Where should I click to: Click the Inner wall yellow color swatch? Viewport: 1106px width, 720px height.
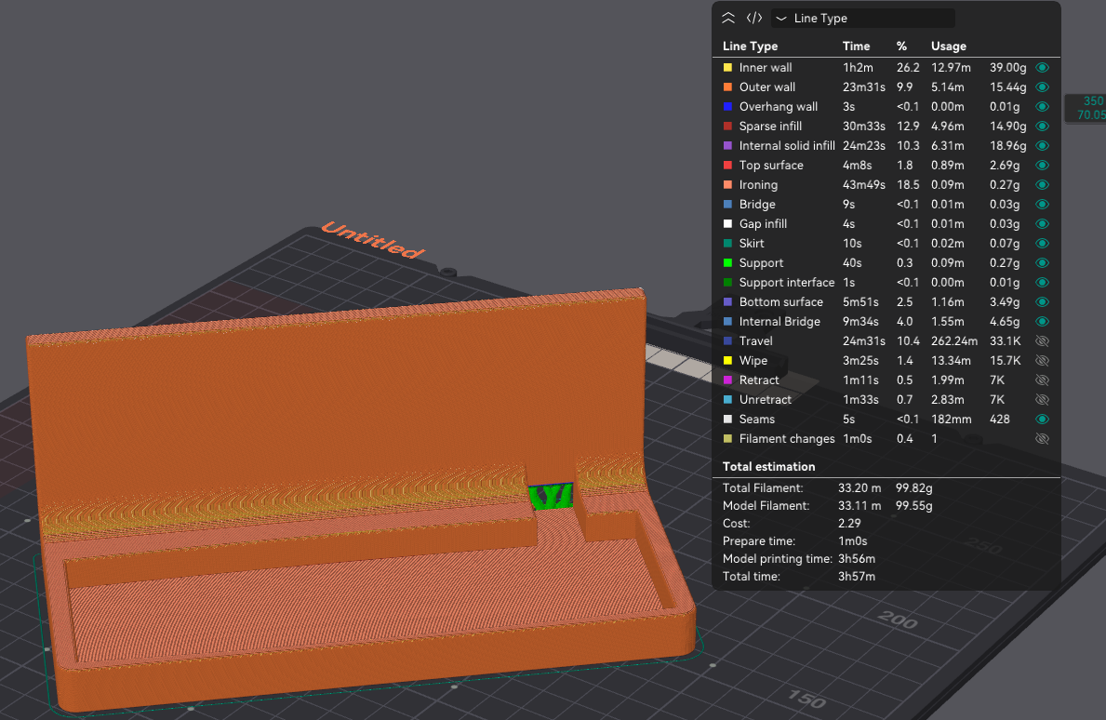728,68
